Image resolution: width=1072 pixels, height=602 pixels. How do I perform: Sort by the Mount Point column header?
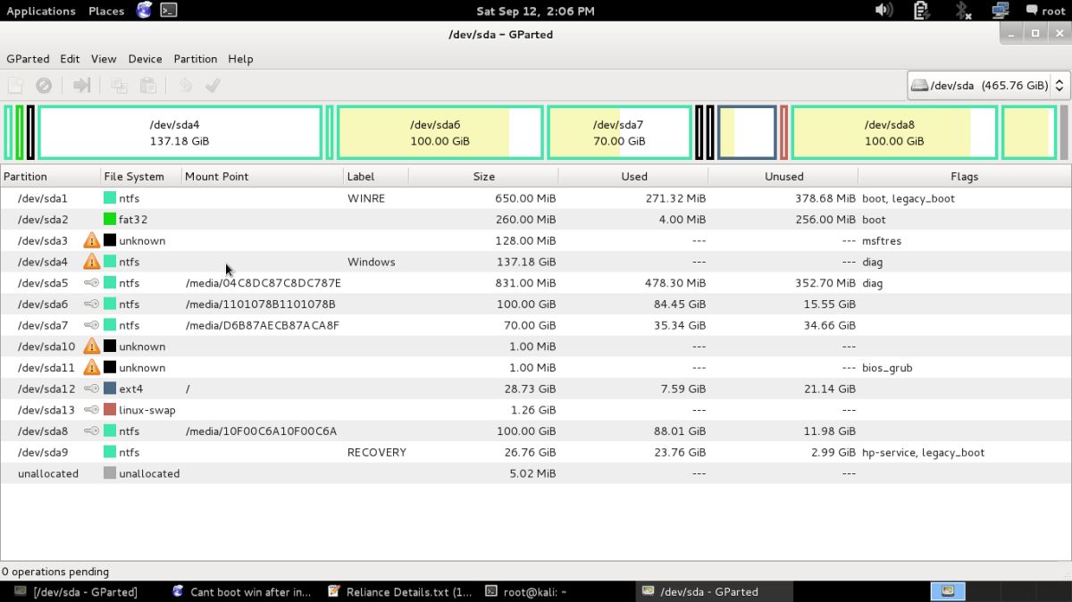(x=263, y=177)
